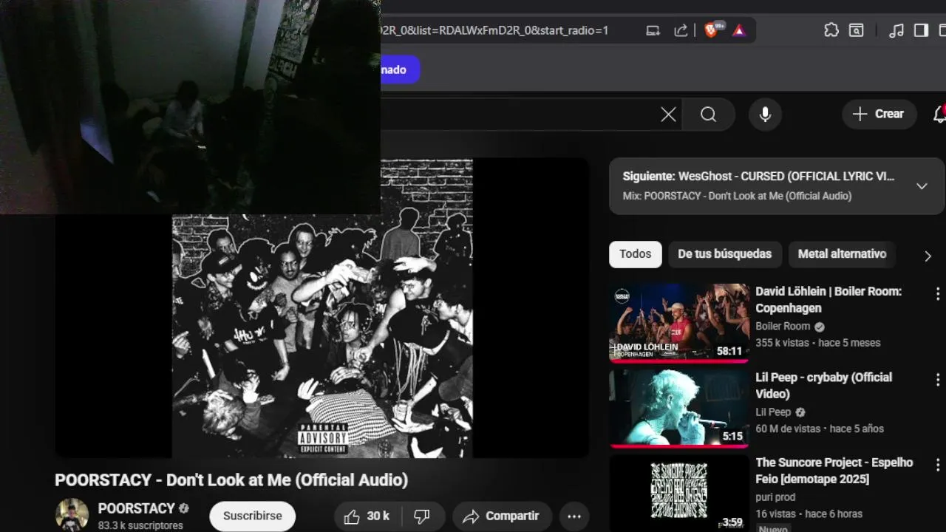
Task: Click the install app icon in address bar
Action: click(653, 30)
